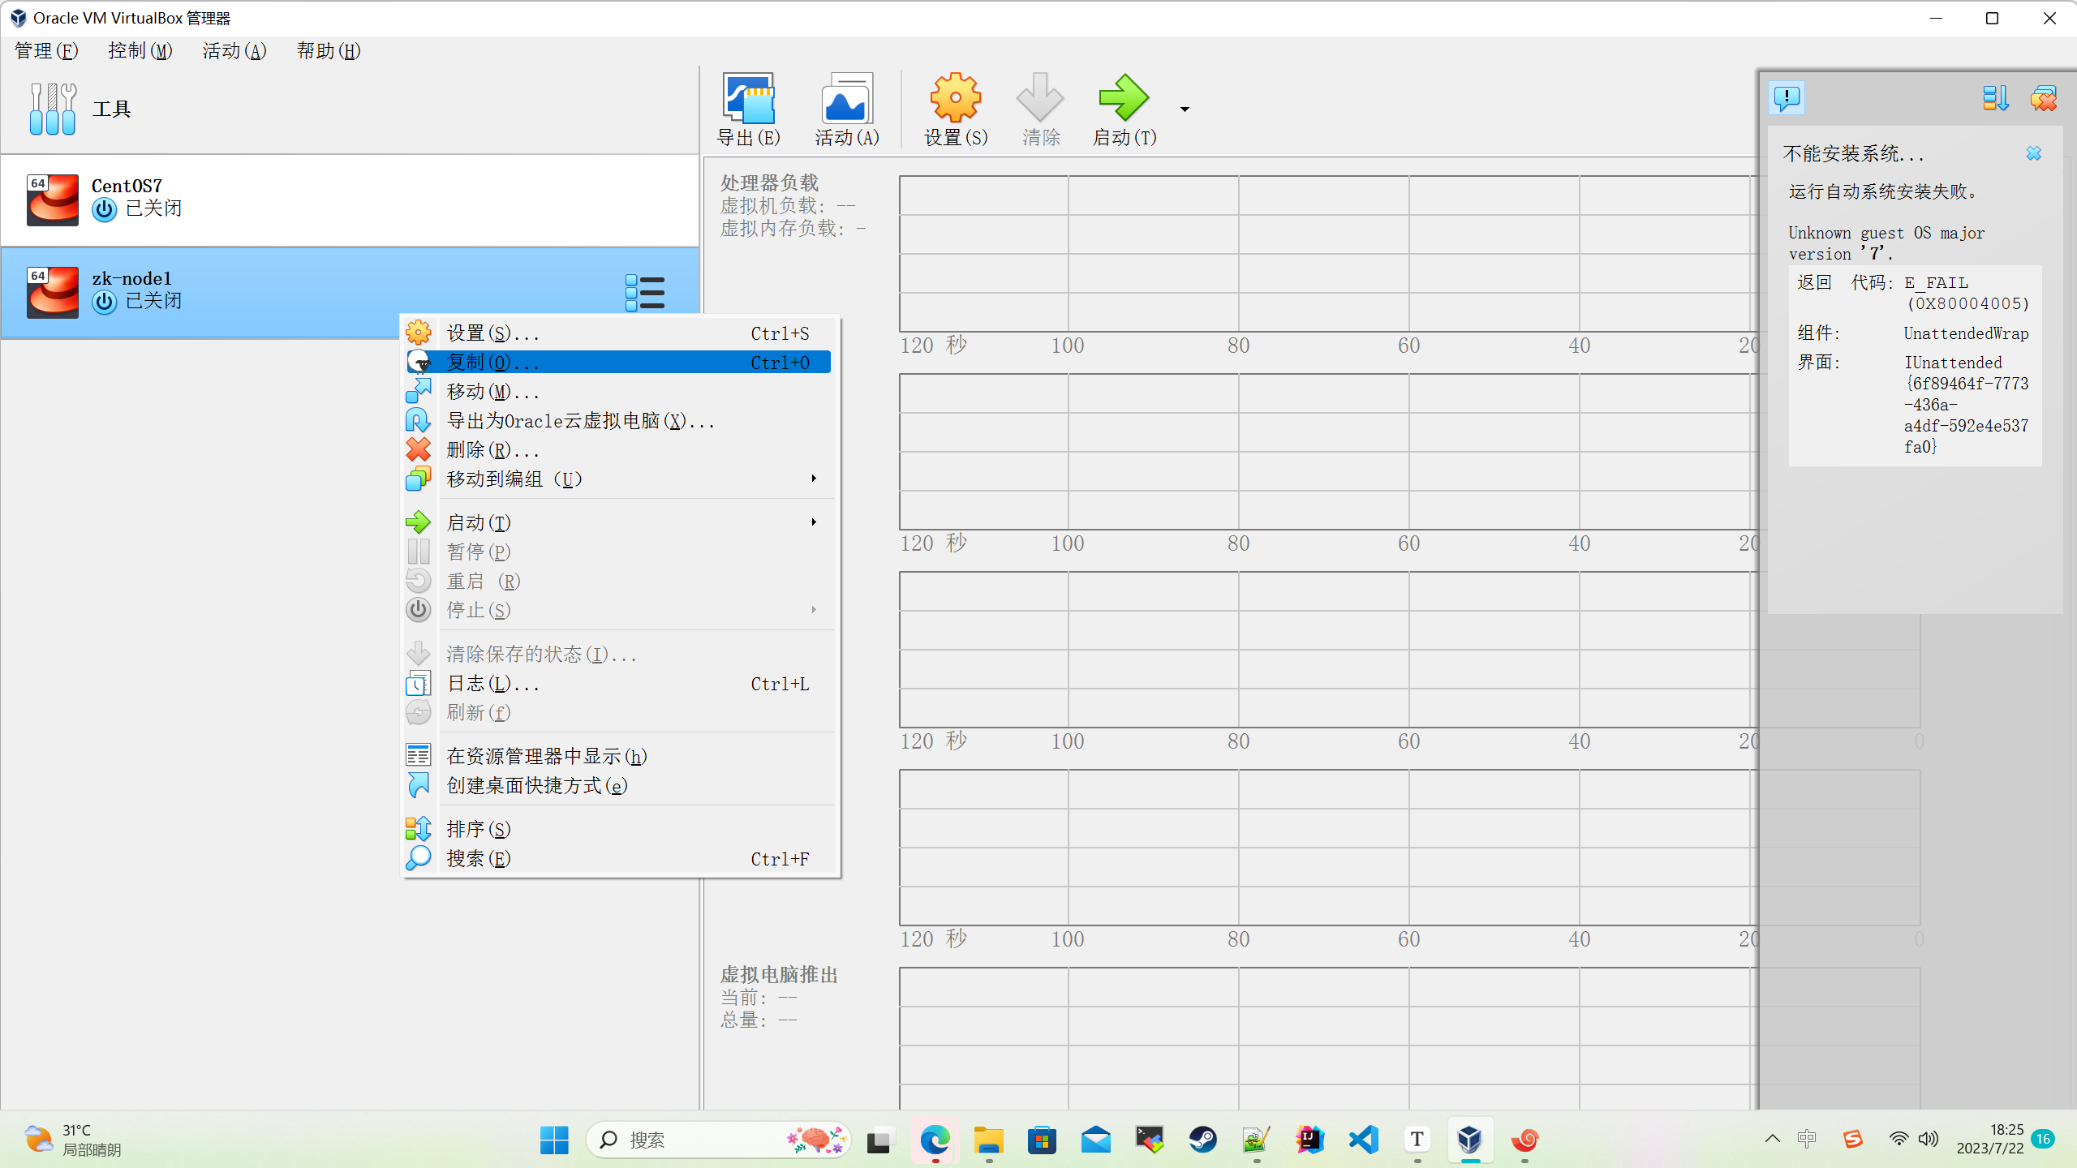The width and height of the screenshot is (2077, 1168).
Task: Choose 日志(L)... in the context menu
Action: click(618, 683)
